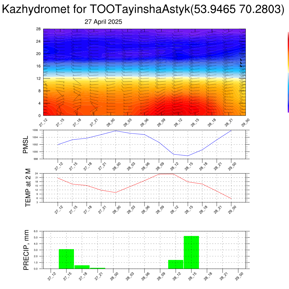Click the 29_00 time label under wind chart
Screen dimensions: 289x289
point(246,122)
